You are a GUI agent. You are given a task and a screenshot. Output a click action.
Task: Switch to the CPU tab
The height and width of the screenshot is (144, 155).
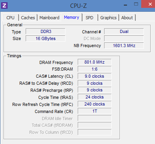[x=11, y=18]
